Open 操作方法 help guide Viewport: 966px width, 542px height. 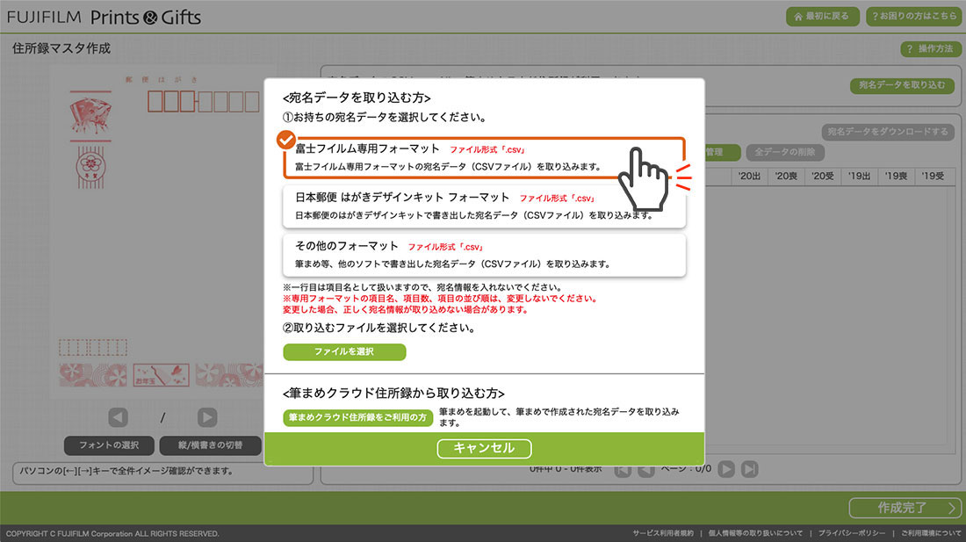click(929, 49)
